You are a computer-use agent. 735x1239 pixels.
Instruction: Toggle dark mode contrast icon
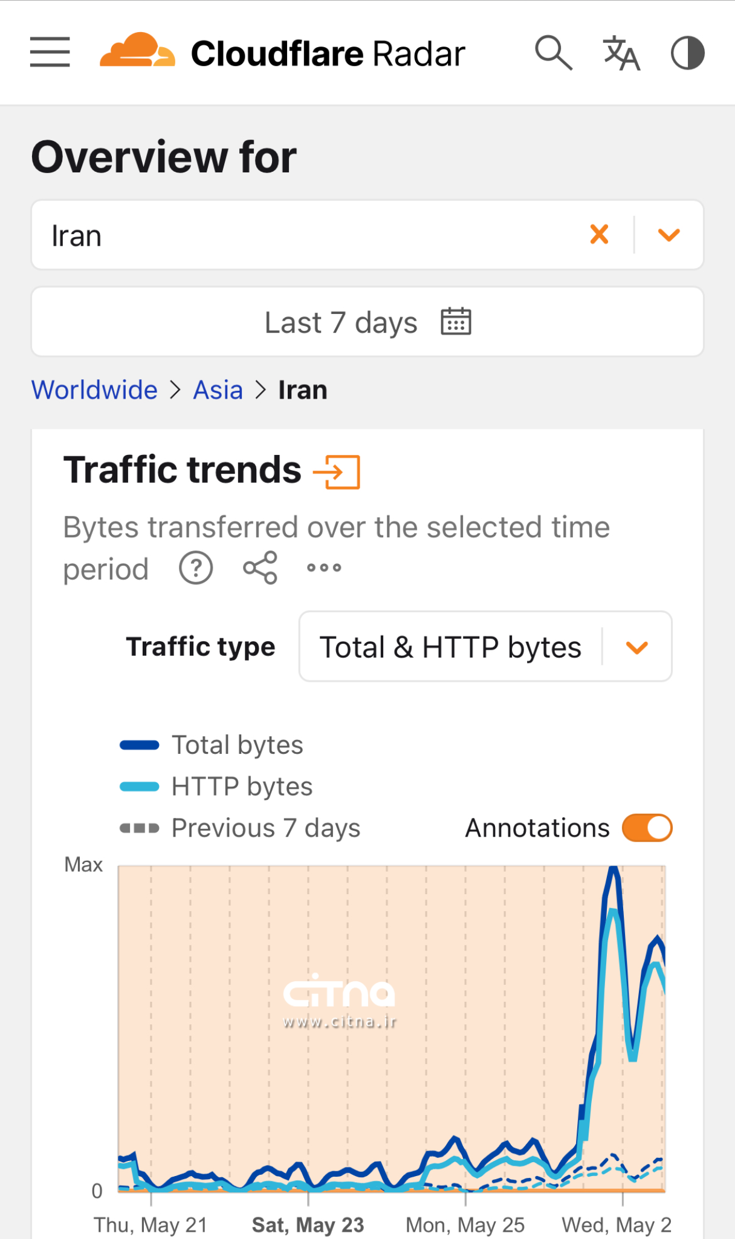[x=688, y=53]
